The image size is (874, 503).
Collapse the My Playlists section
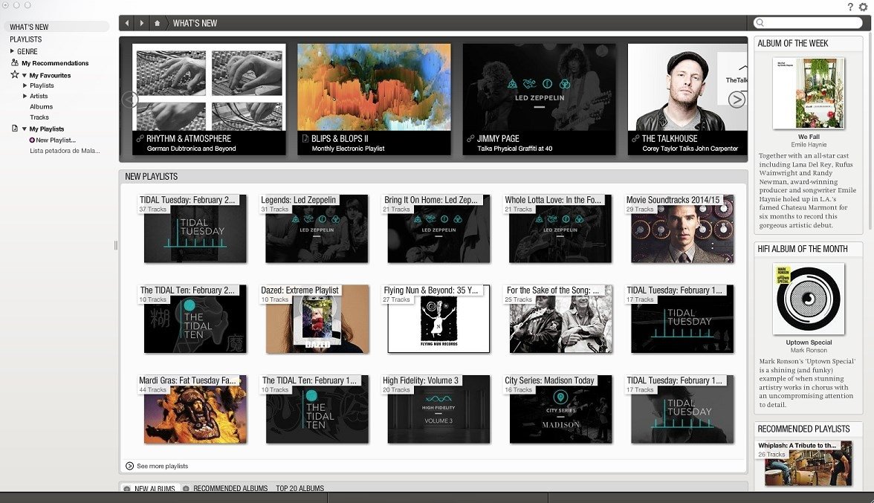pos(25,129)
